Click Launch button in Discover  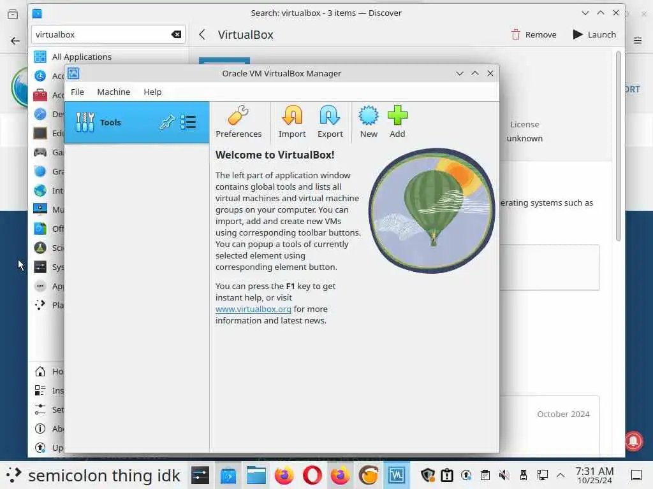click(594, 34)
